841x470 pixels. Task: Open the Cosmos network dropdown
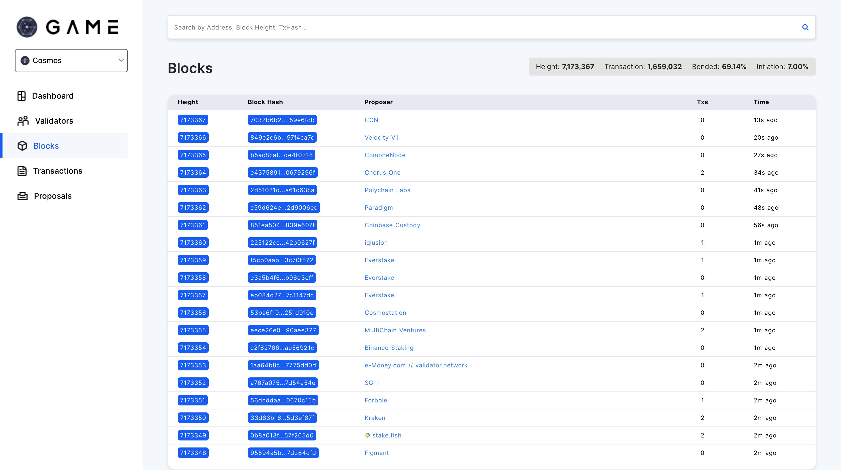(x=71, y=61)
